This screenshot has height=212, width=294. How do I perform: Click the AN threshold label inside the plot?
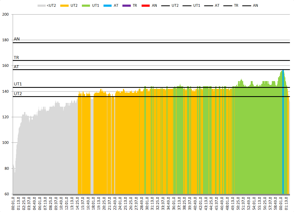17,39
